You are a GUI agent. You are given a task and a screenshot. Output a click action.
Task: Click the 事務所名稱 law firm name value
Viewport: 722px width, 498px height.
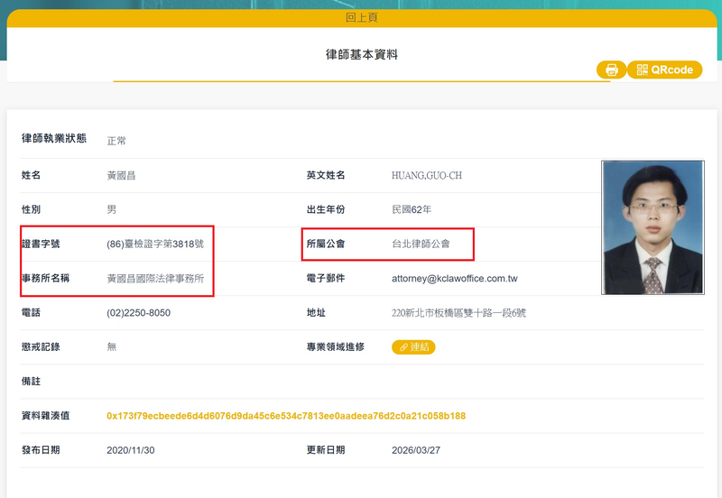pyautogui.click(x=155, y=279)
